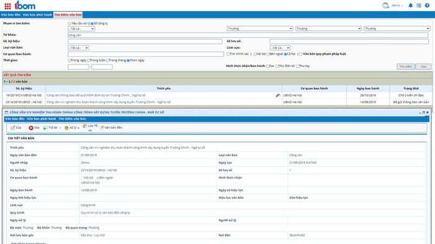The height and width of the screenshot is (244, 435).
Task: Switch to top Văn bản đến tab
Action: click(x=11, y=15)
